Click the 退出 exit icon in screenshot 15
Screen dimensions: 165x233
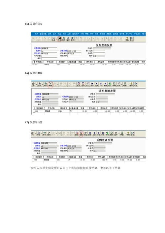pos(131,39)
